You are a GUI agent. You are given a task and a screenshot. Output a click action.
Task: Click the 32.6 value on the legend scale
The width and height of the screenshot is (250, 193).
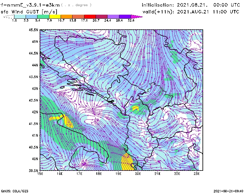pos(131,20)
